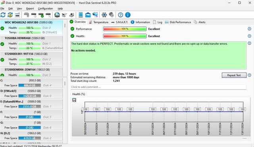
Task: Select WDC WD60EZAZ-00SF3B0 disk in list
Action: [x=31, y=27]
